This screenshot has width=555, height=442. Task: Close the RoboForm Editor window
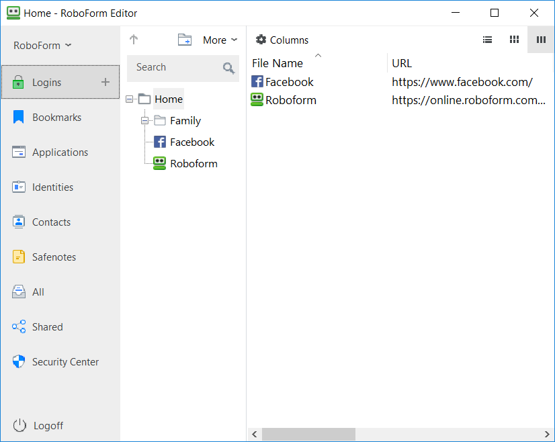point(534,13)
